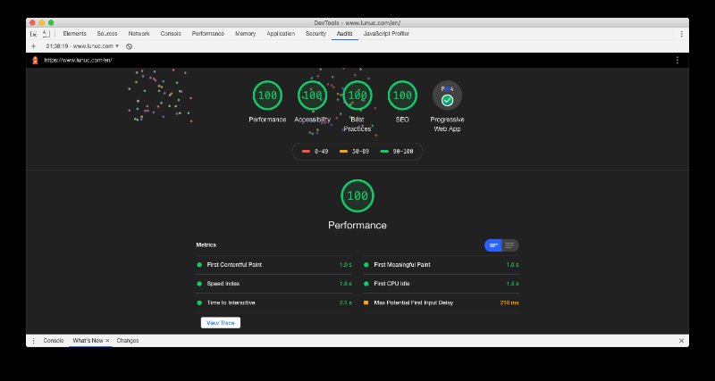Viewport: 715px width, 381px height.
Task: Click the First Meaningful Paint metric row
Action: pyautogui.click(x=441, y=265)
